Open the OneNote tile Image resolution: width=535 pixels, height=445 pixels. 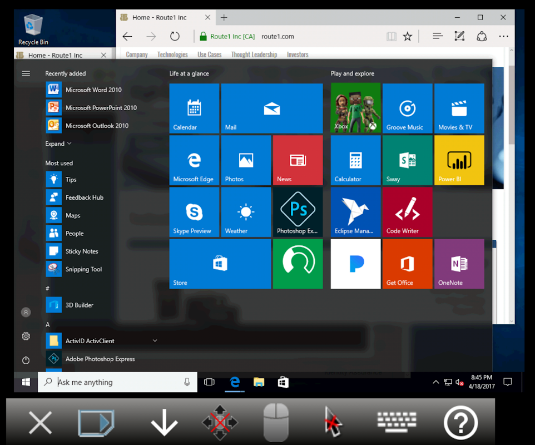(459, 264)
